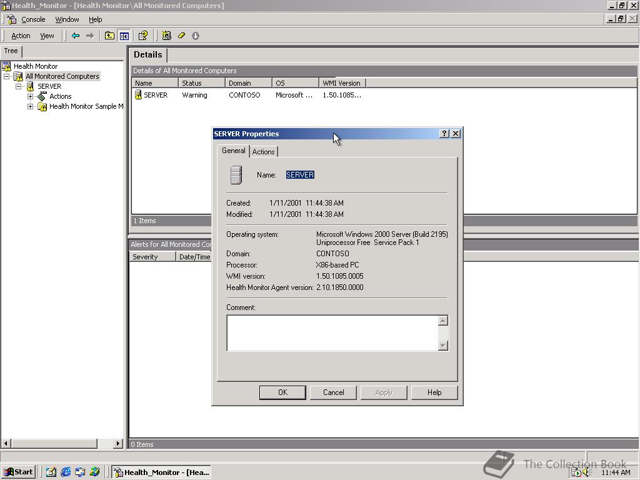The height and width of the screenshot is (480, 640).
Task: Click the yellow eraser clear alerts icon
Action: click(181, 36)
